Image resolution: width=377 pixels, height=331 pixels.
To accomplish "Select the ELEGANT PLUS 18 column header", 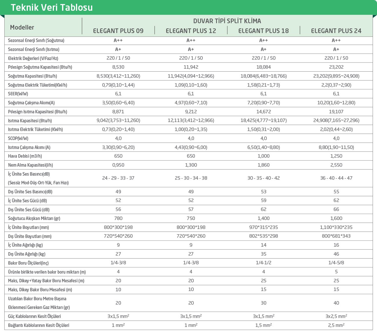I will click(x=264, y=31).
